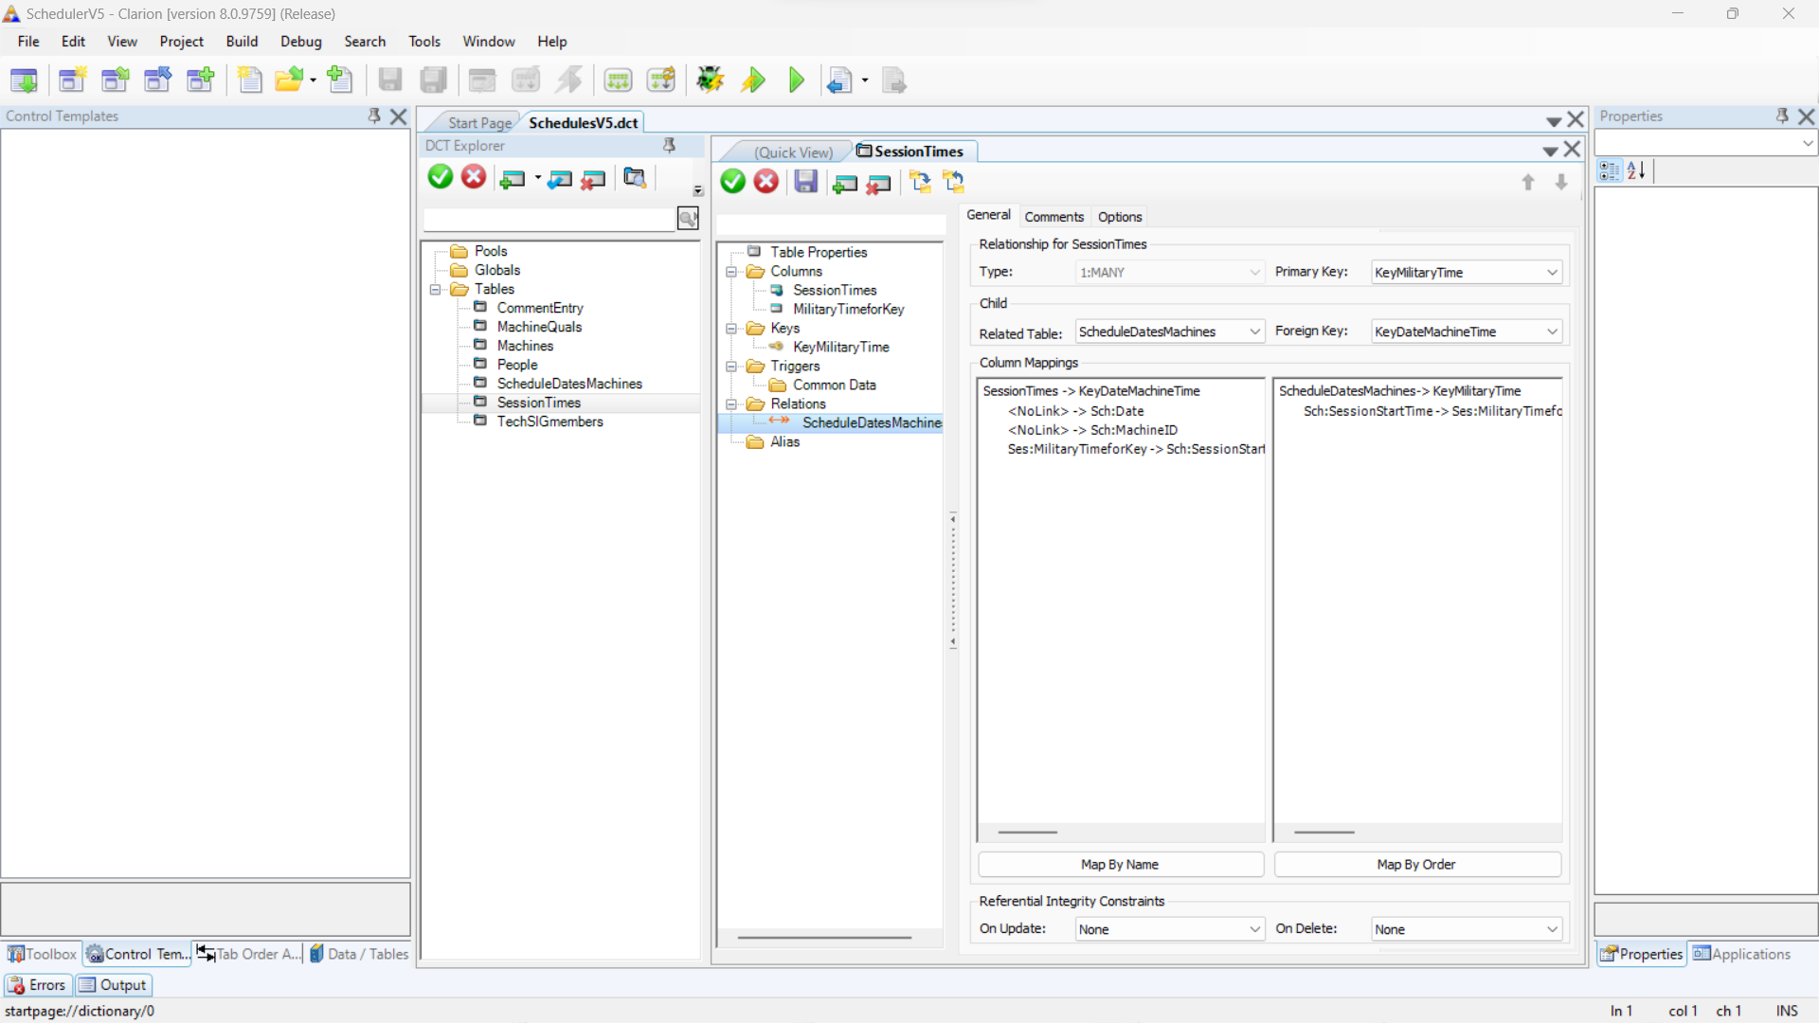
Task: Switch to the Comments tab
Action: coord(1054,217)
